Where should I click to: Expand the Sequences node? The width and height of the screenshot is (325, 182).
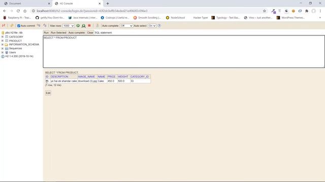pyautogui.click(x=3, y=49)
